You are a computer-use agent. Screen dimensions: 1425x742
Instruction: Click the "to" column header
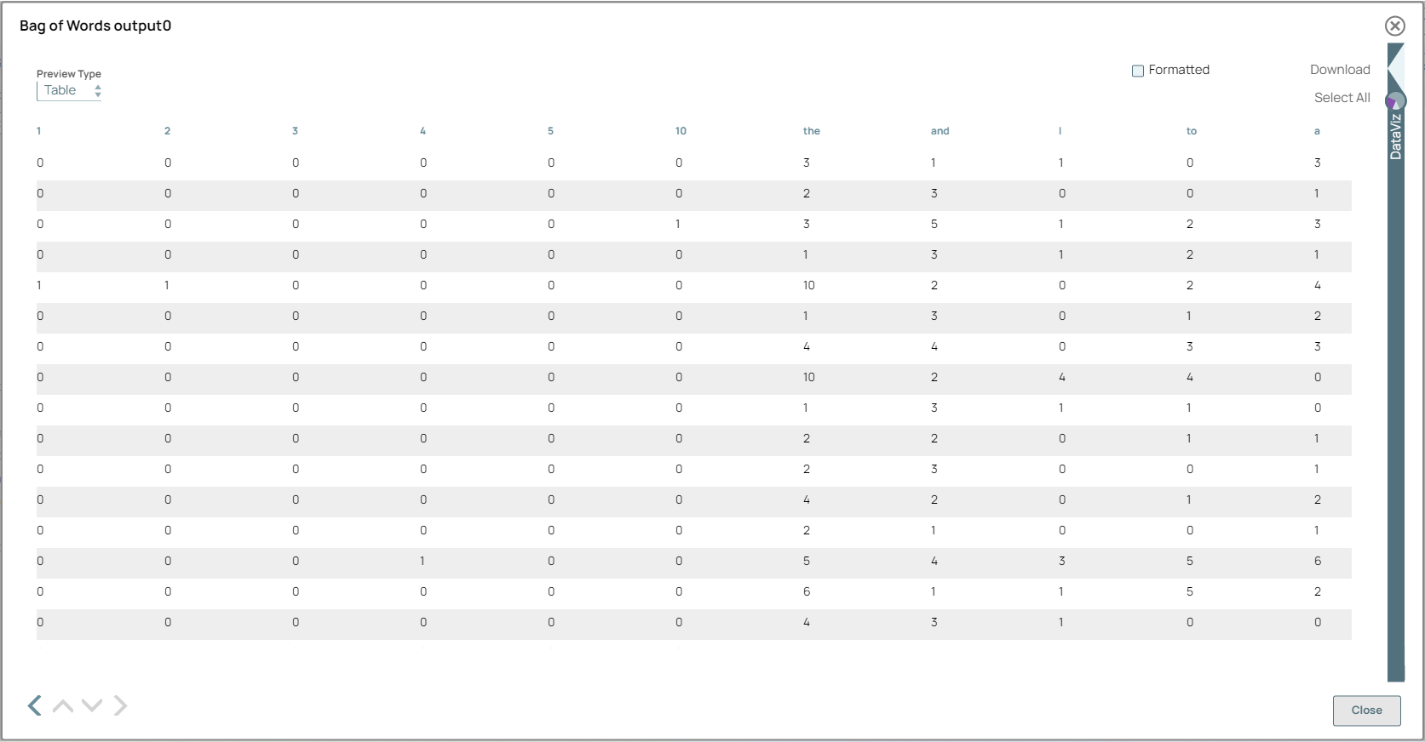pyautogui.click(x=1192, y=131)
